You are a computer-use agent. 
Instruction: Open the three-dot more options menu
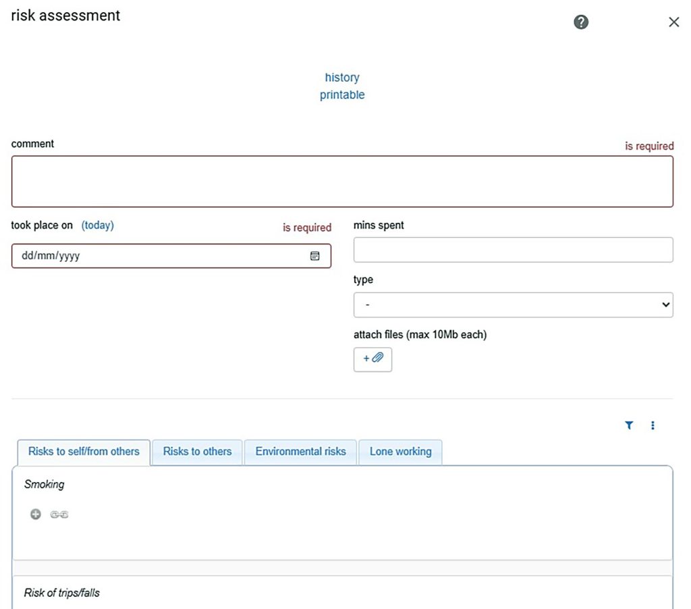pos(653,425)
